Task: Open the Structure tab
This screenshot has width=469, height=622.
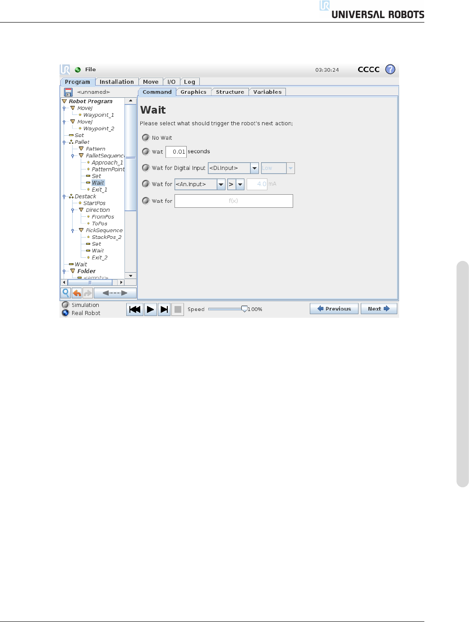Action: click(x=230, y=92)
